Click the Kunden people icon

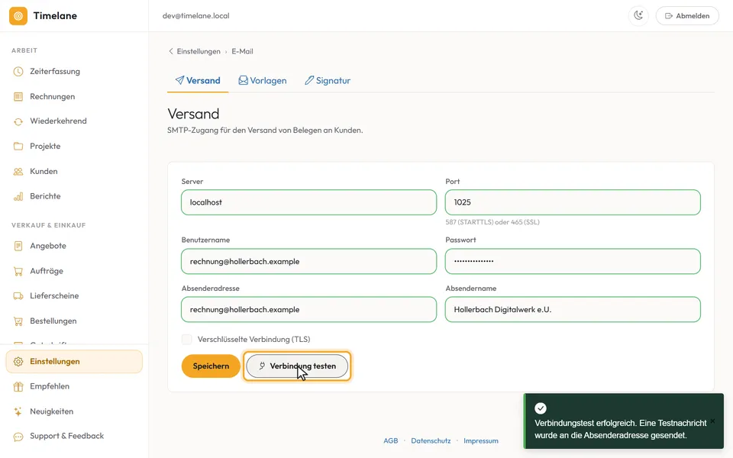click(18, 172)
